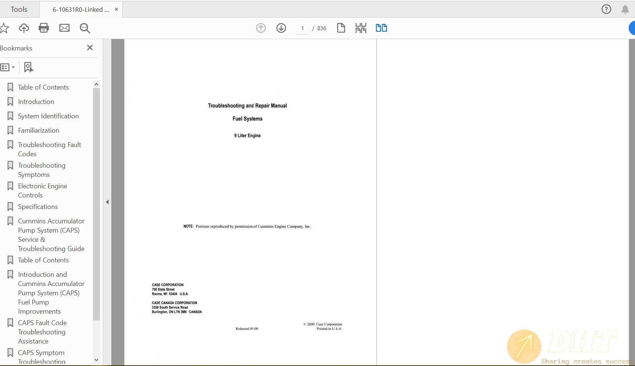The width and height of the screenshot is (635, 366).
Task: Open the Specifications bookmark
Action: pos(38,207)
